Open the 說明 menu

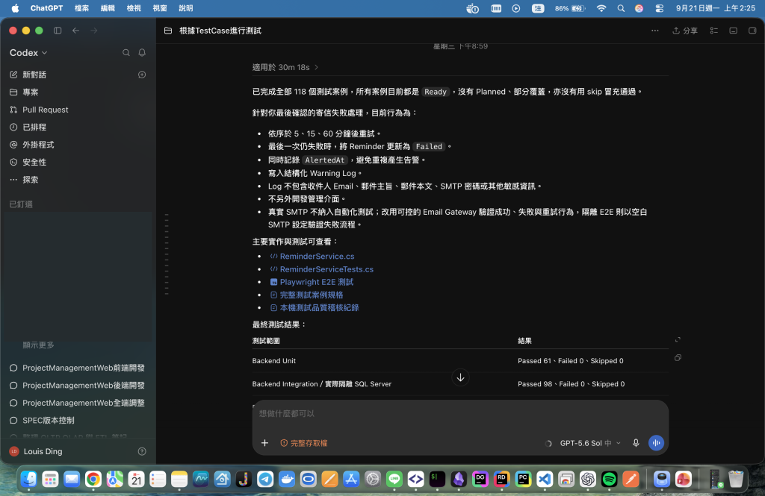186,8
